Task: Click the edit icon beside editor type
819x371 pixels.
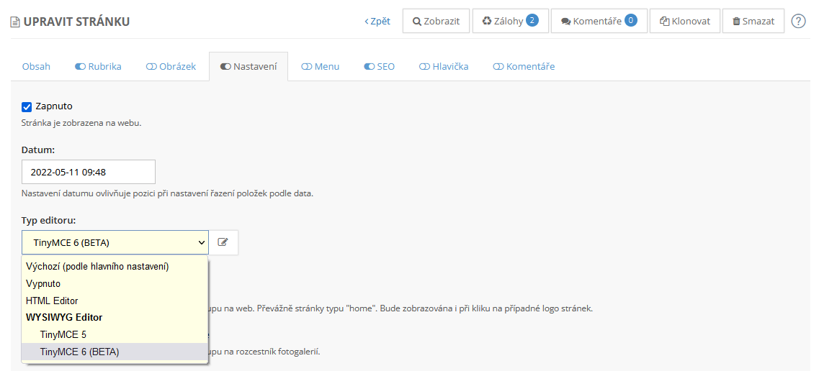Action: click(223, 242)
